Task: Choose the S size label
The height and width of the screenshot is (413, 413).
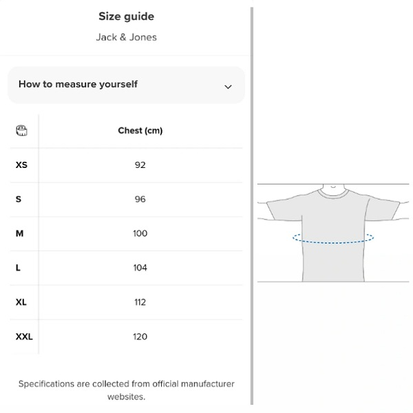Action: (x=19, y=200)
